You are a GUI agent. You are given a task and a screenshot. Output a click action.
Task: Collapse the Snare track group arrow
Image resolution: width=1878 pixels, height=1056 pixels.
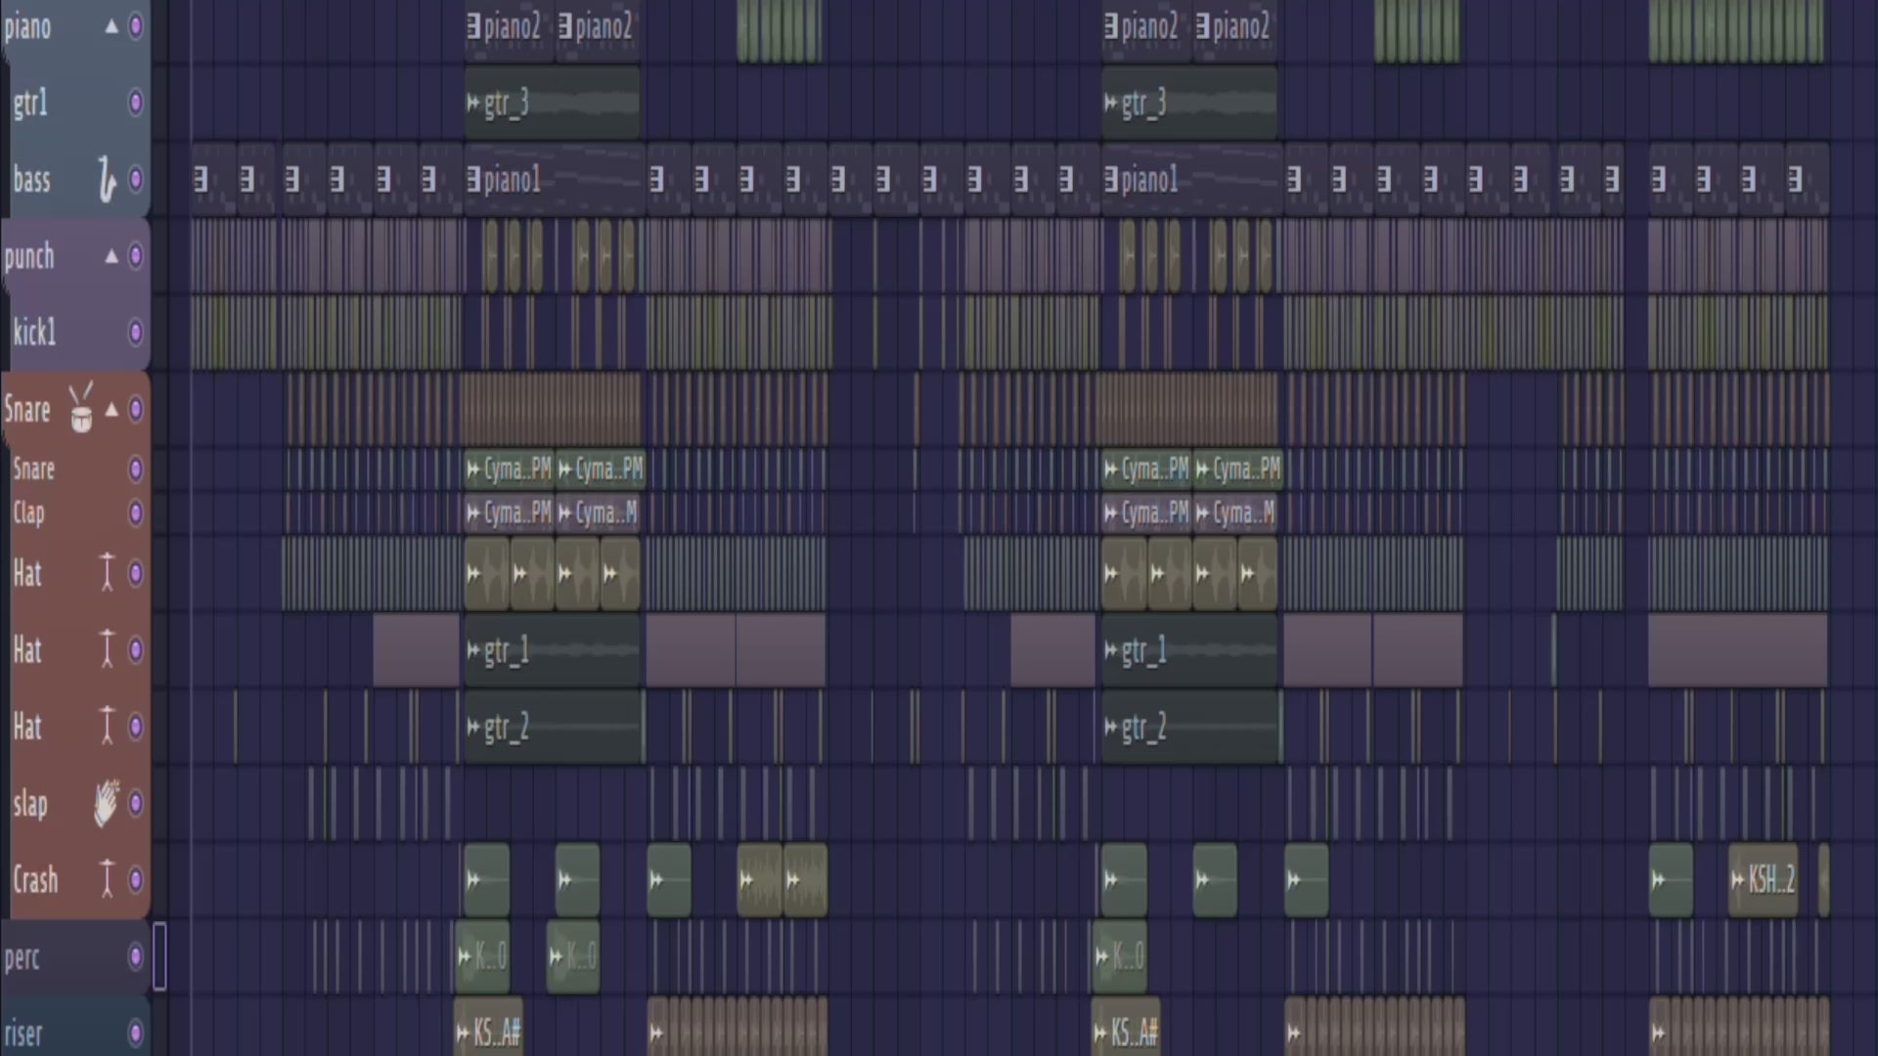coord(112,409)
